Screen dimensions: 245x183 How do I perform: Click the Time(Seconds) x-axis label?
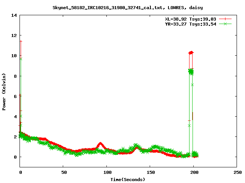point(127,180)
